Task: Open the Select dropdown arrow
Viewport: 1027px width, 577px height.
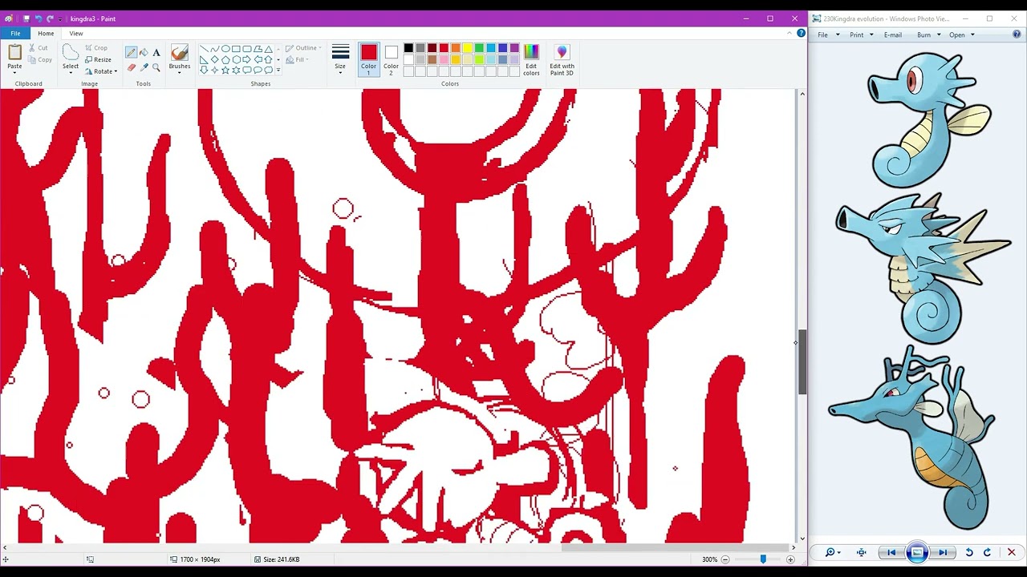Action: point(71,72)
